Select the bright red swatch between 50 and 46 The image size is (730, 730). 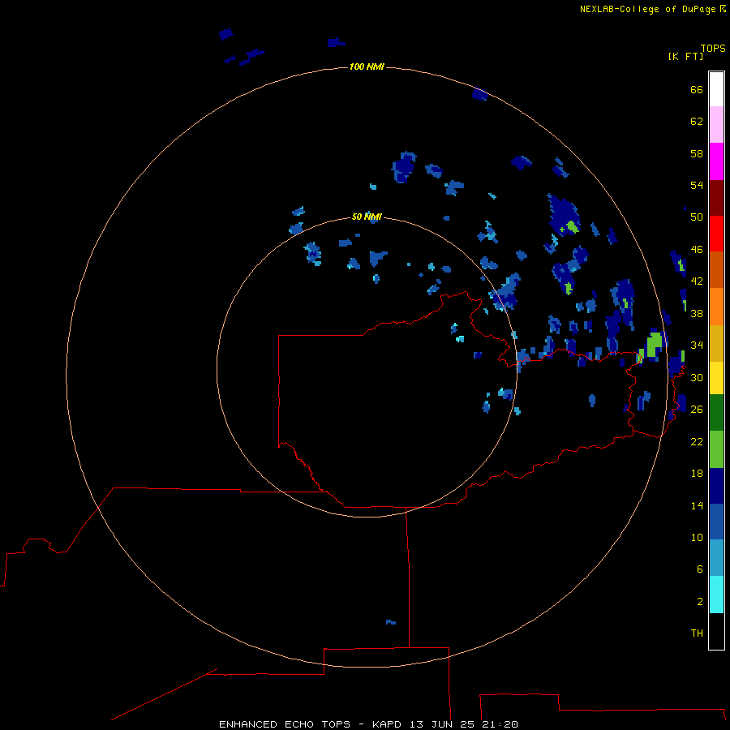pos(716,234)
